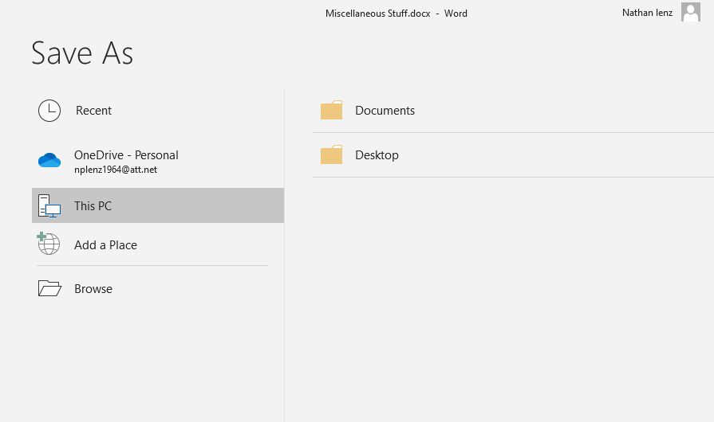Viewport: 714px width, 422px height.
Task: Click the Desktop folder icon
Action: tap(331, 154)
